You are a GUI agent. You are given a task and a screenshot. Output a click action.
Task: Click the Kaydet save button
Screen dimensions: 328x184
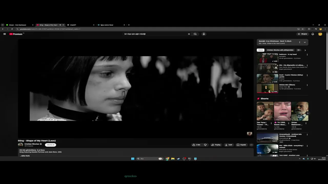(241, 145)
